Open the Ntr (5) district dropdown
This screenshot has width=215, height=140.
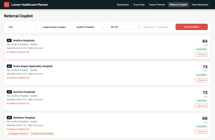[124, 27]
